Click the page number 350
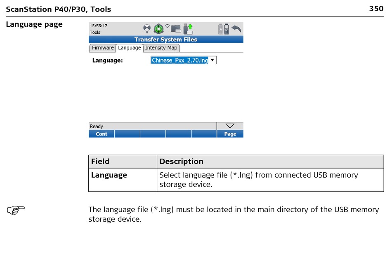Screen dimensions: 392x267 tap(376, 9)
